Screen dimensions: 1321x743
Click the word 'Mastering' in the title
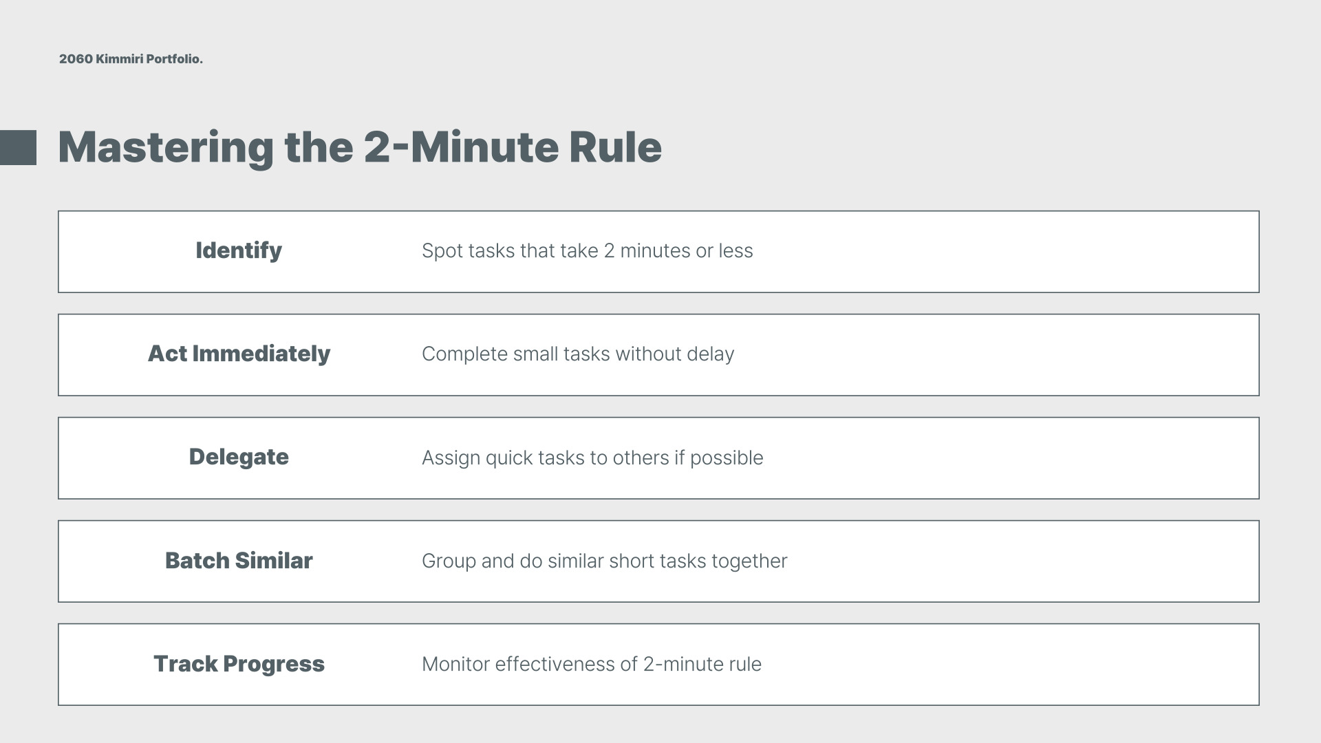166,149
